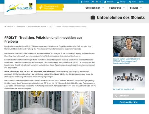Screen dimensions: 149x114
Task: Click the caption FROLYT 2018 © FROLYT
Action: pos(123,89)
